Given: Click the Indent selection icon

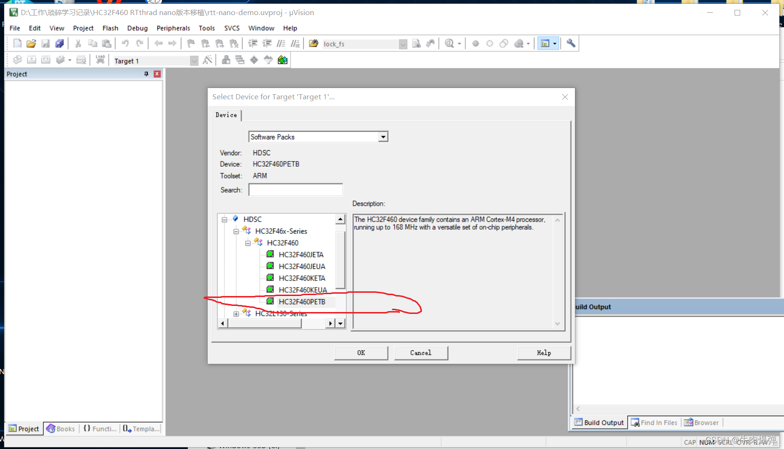Looking at the screenshot, I should pyautogui.click(x=253, y=44).
